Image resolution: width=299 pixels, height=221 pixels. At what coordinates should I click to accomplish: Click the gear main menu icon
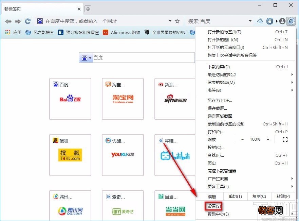tap(291, 21)
